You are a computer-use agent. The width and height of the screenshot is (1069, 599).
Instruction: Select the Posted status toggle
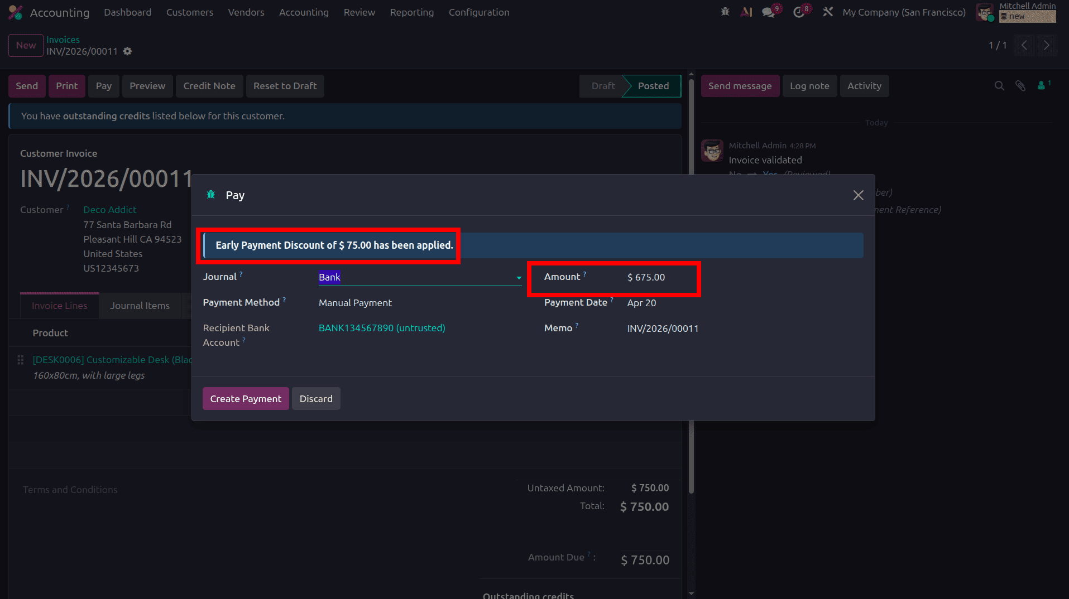(652, 86)
